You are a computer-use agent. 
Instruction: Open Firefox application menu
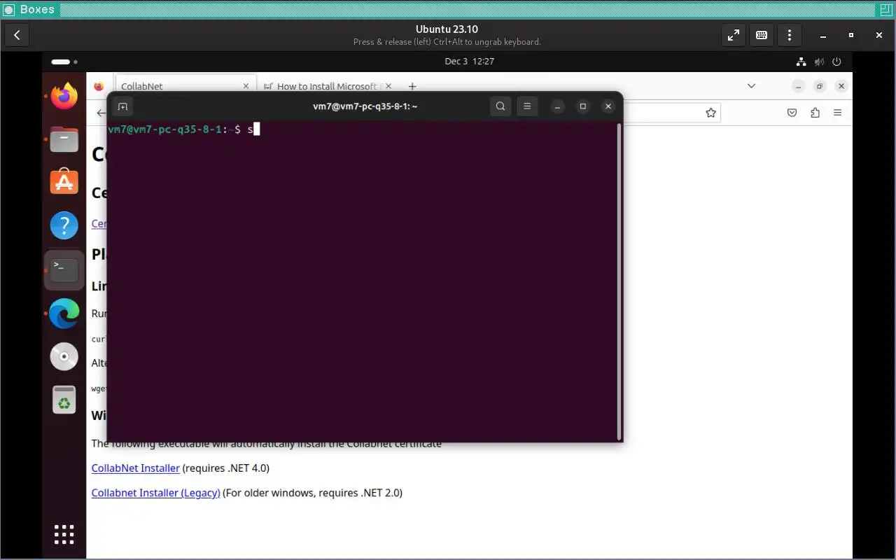(838, 113)
